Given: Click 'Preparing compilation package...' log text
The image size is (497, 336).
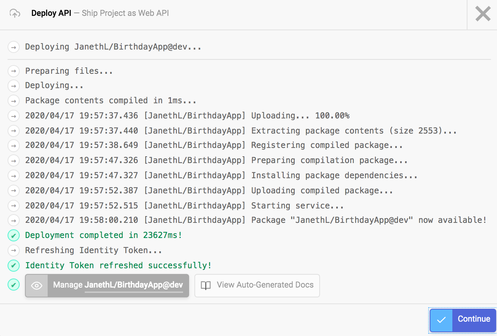Looking at the screenshot, I should (329, 160).
